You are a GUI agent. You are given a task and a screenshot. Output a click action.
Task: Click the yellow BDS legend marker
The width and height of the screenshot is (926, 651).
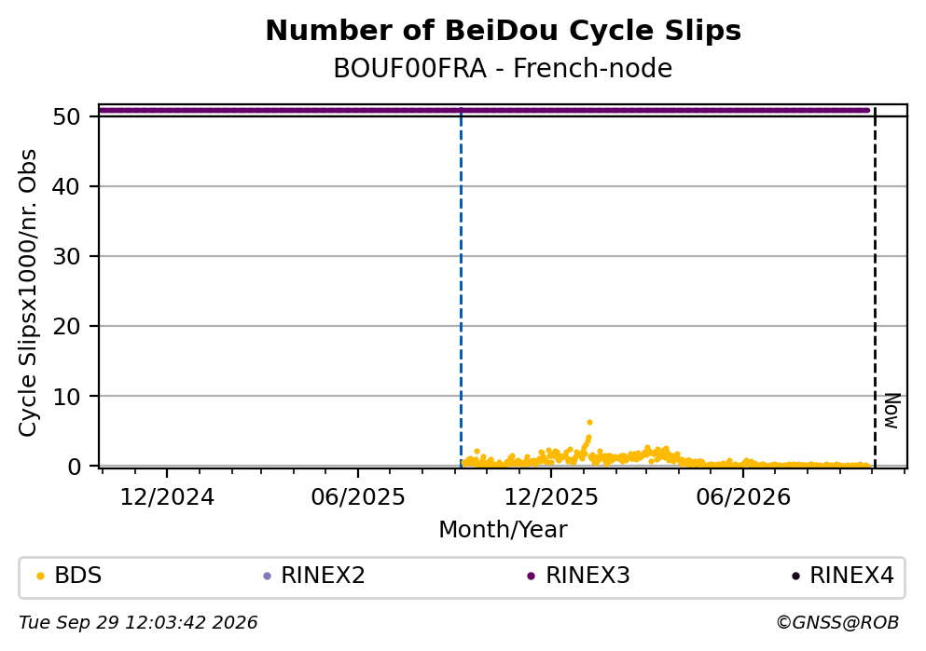(40, 576)
